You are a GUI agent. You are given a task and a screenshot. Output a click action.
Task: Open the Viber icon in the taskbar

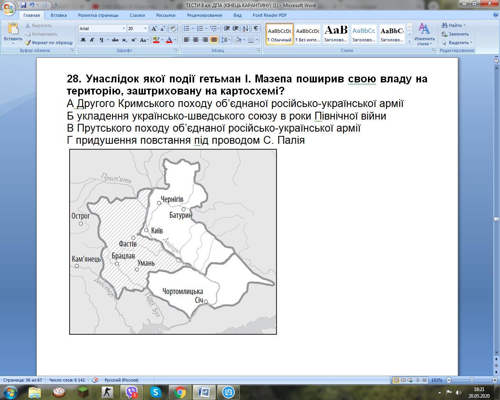coord(132,392)
